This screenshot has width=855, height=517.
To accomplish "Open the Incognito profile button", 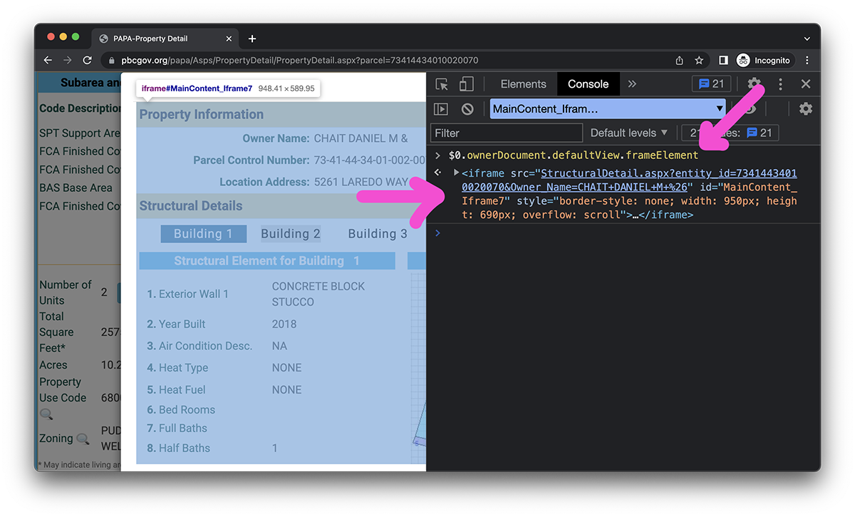I will point(764,61).
